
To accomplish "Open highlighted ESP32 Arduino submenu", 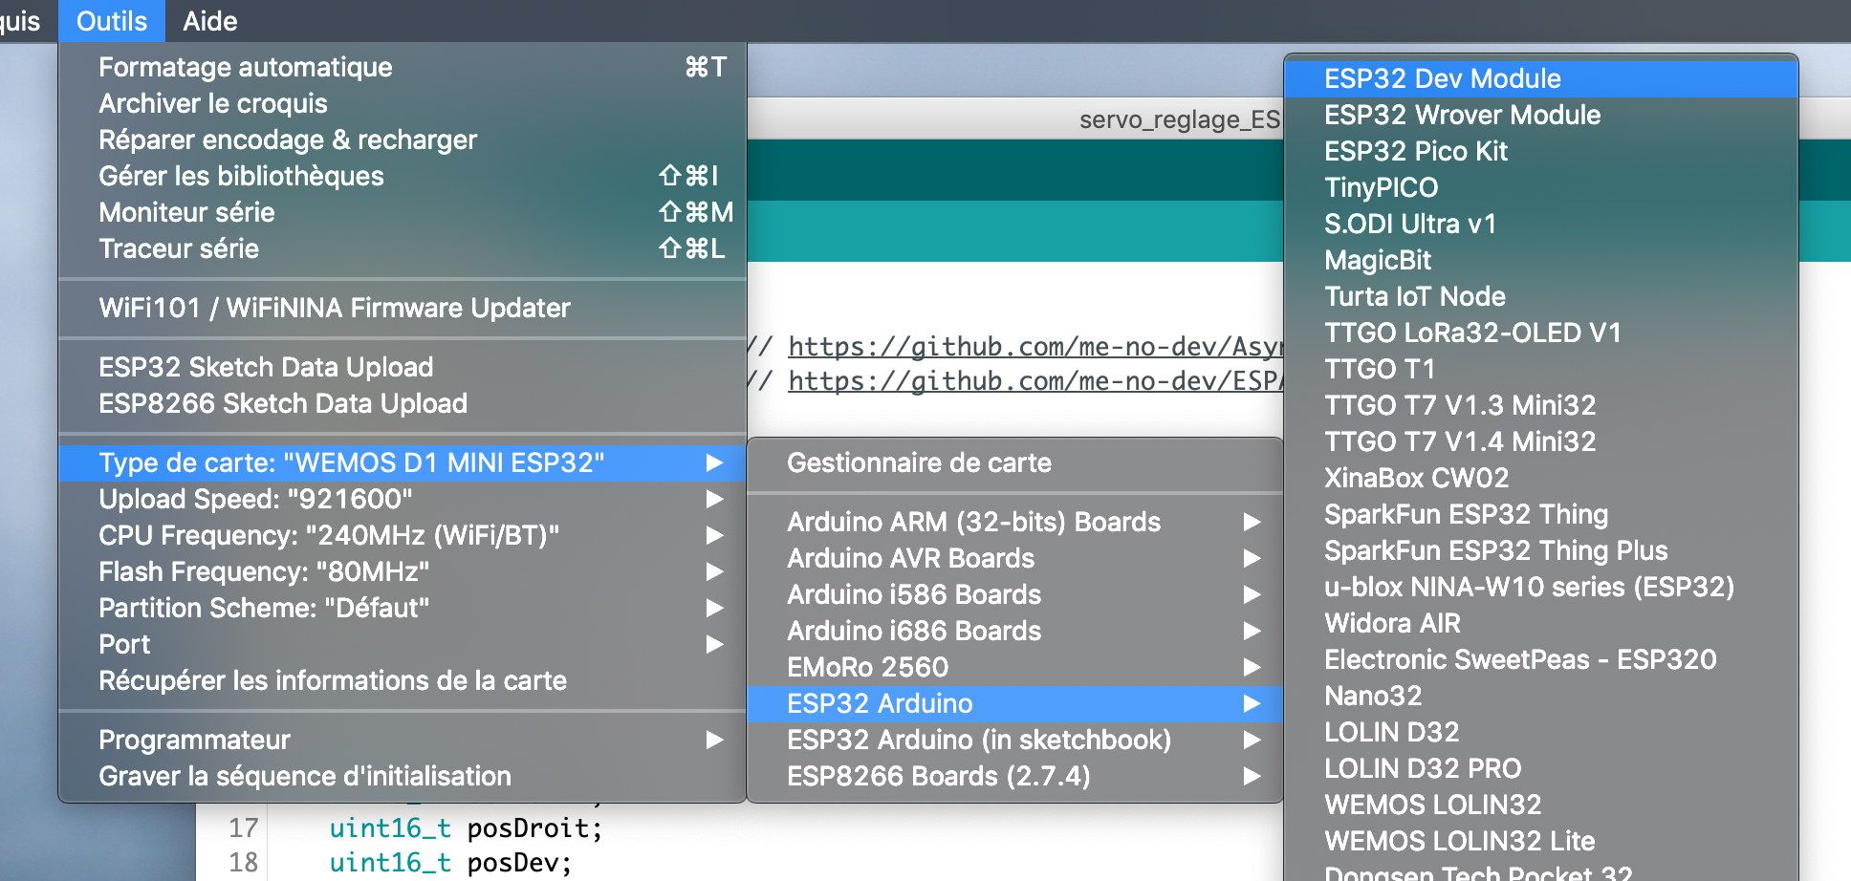I will tap(1014, 703).
